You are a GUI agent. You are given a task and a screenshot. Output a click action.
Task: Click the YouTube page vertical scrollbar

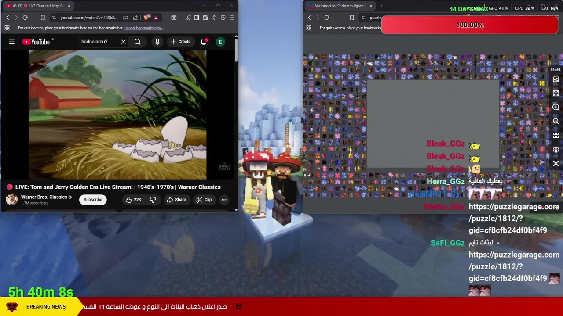(236, 50)
